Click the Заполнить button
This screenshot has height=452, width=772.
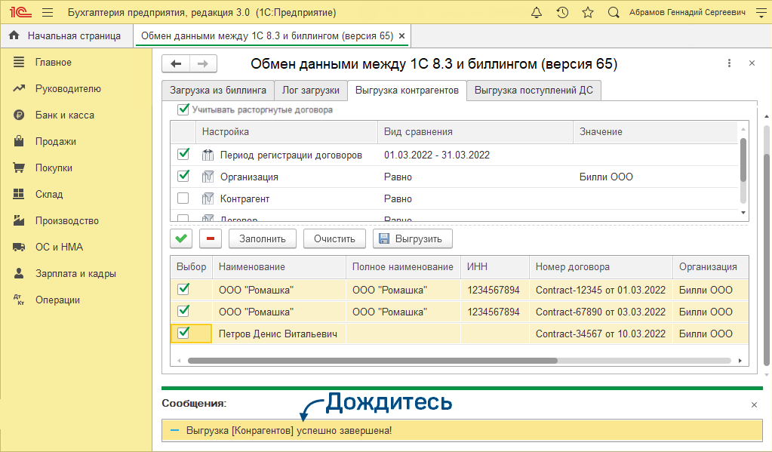pyautogui.click(x=262, y=239)
